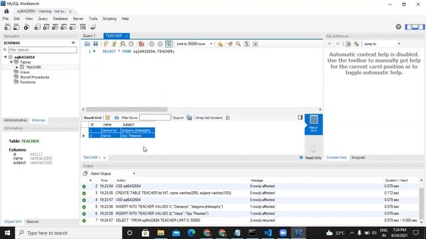
Task: Open the Database menu
Action: [x=61, y=19]
